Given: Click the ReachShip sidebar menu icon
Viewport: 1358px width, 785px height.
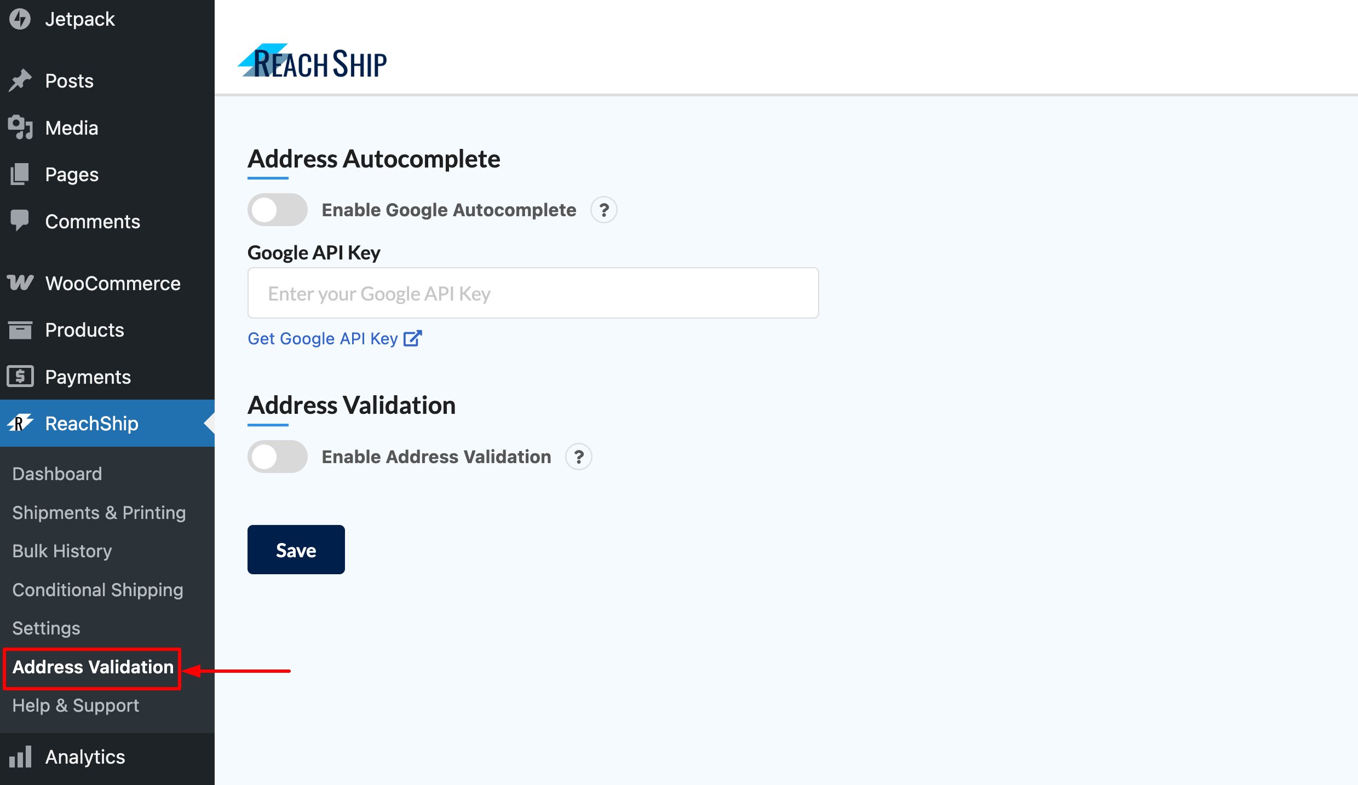Looking at the screenshot, I should [20, 423].
